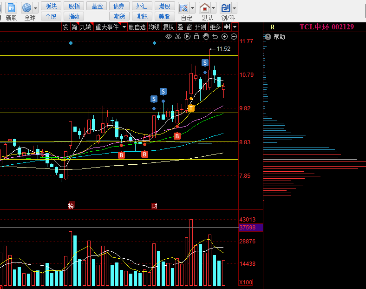366x289 pixels.
Task: Open 复权 price adjustment option
Action: pos(168,27)
